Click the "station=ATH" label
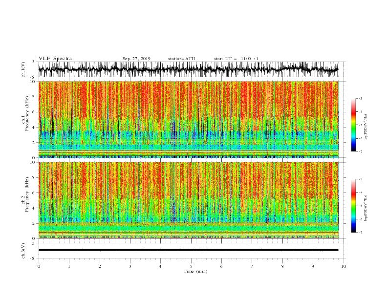This screenshot has width=387, height=299. [x=181, y=59]
